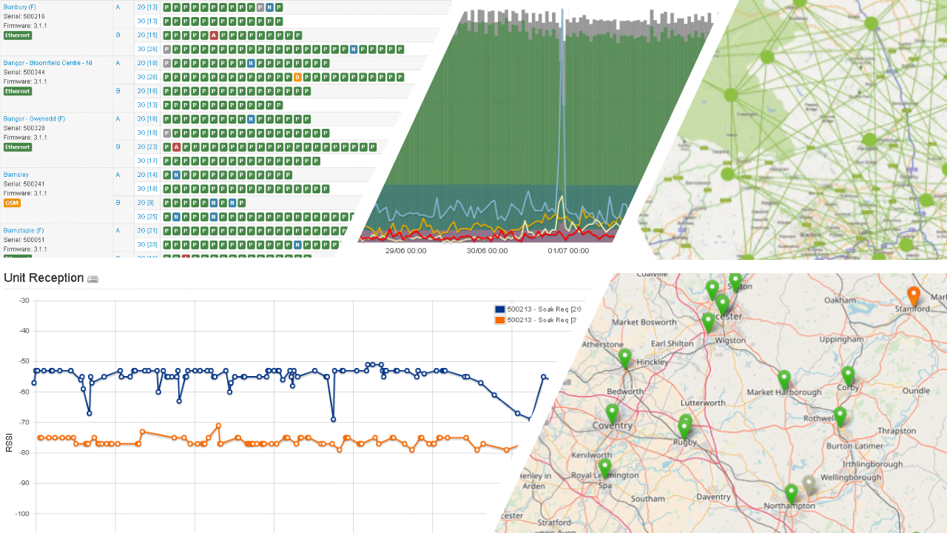This screenshot has height=533, width=947.
Task: Select the grey map pin near Wellingborough
Action: [809, 485]
